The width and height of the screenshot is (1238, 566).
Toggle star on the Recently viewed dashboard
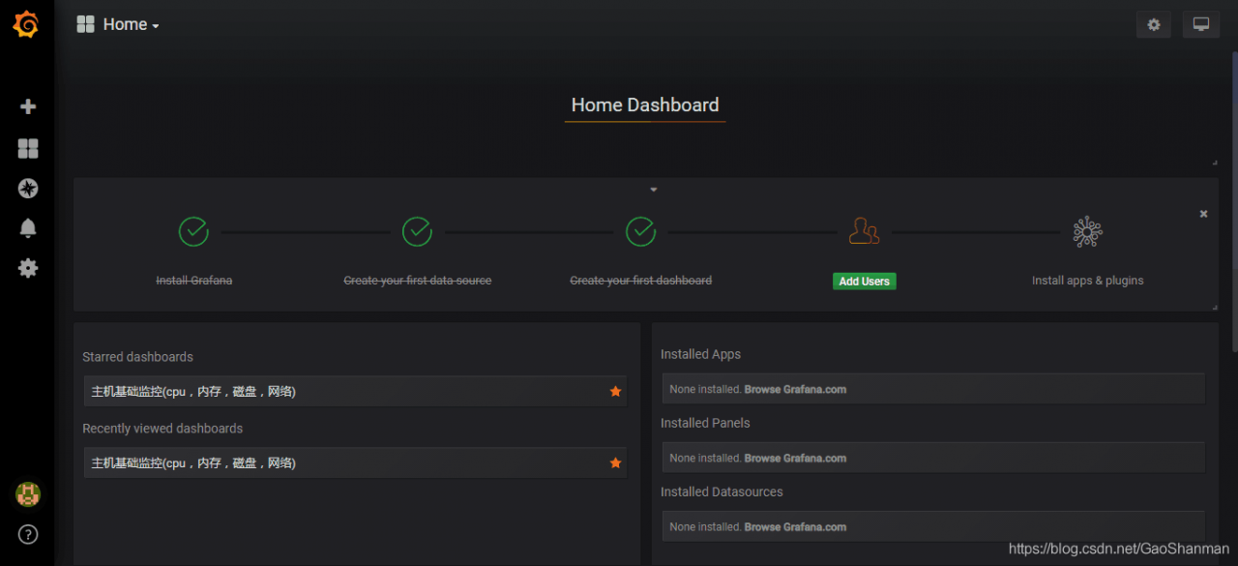pyautogui.click(x=615, y=462)
